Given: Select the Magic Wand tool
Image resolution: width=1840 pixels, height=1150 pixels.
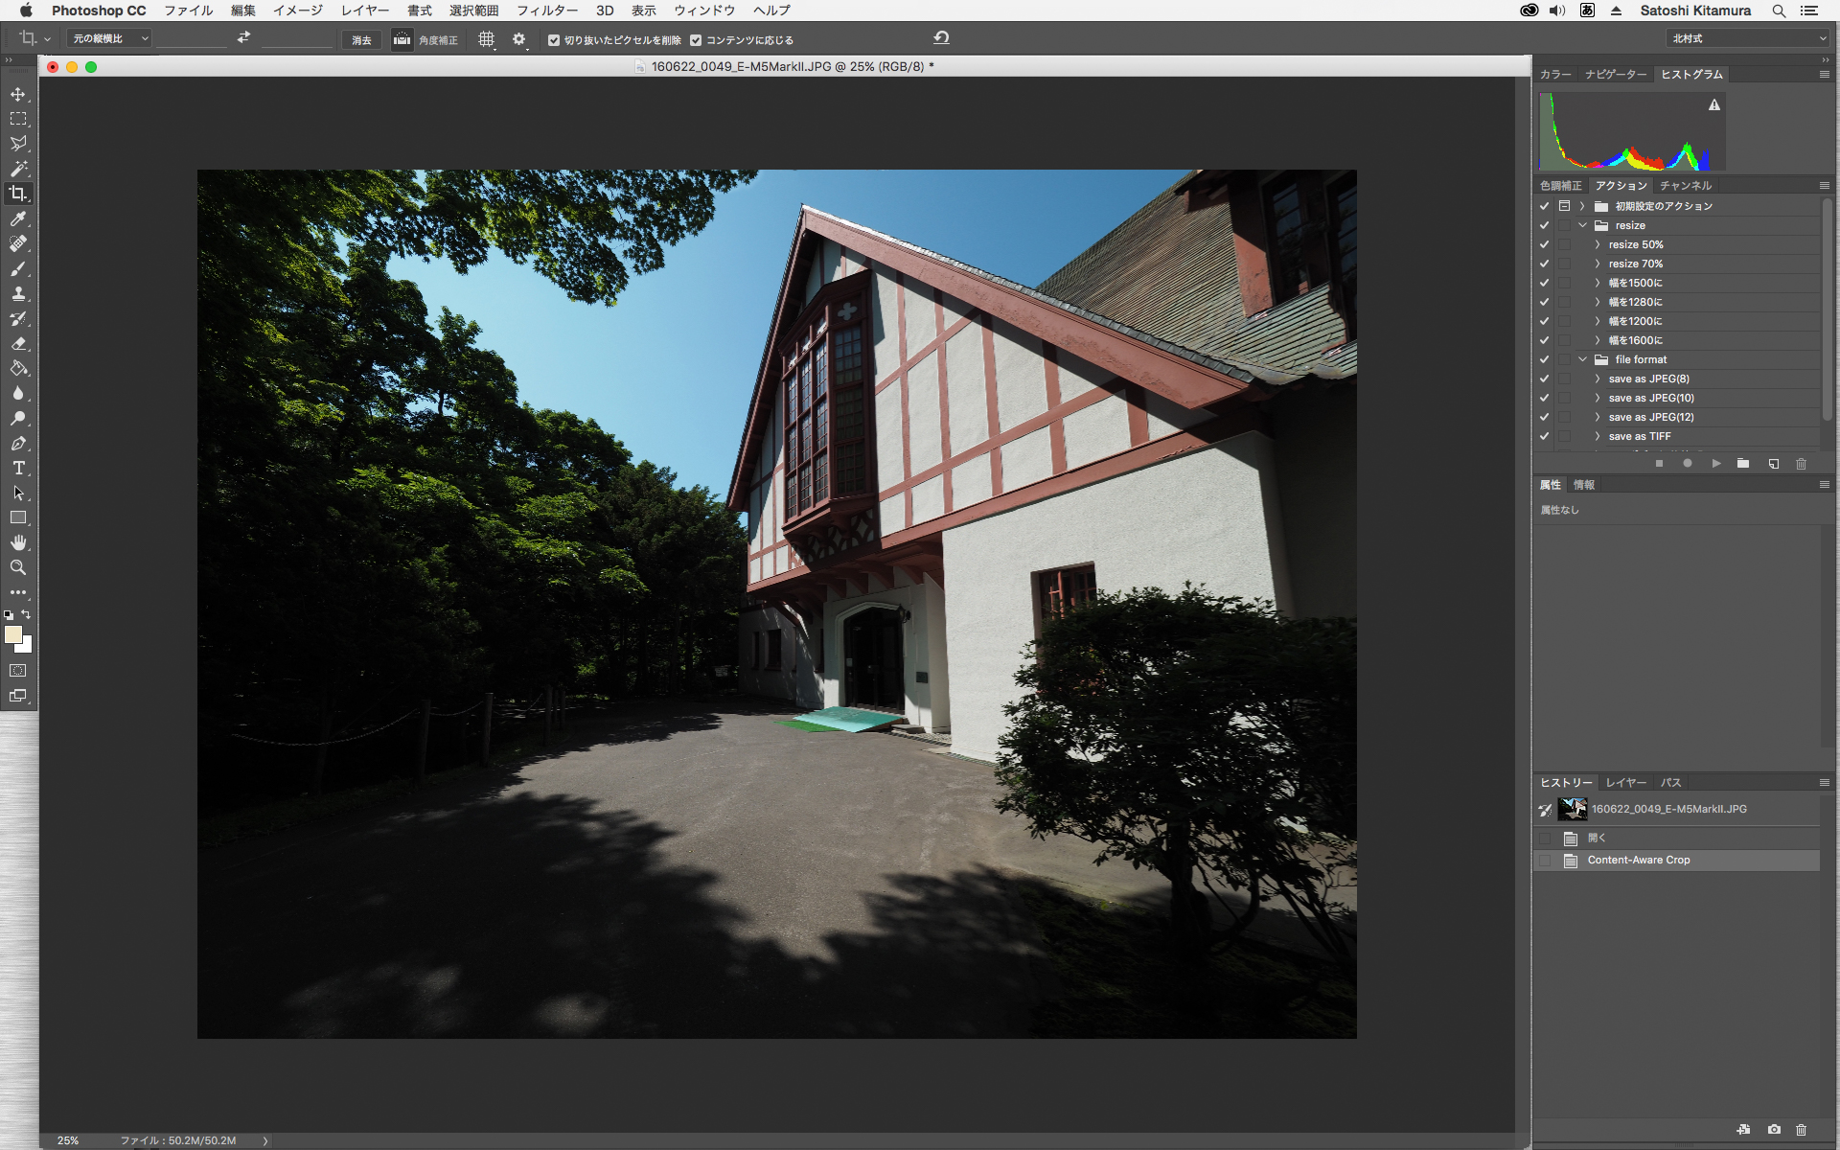Looking at the screenshot, I should coord(18,169).
